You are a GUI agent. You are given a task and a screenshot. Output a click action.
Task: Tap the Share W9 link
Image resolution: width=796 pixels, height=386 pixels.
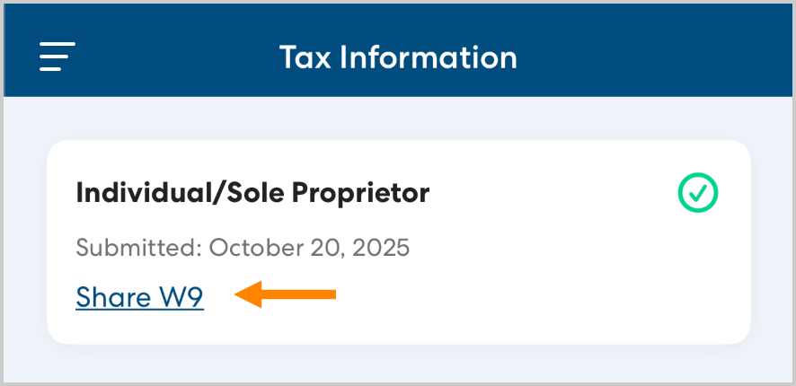(139, 297)
